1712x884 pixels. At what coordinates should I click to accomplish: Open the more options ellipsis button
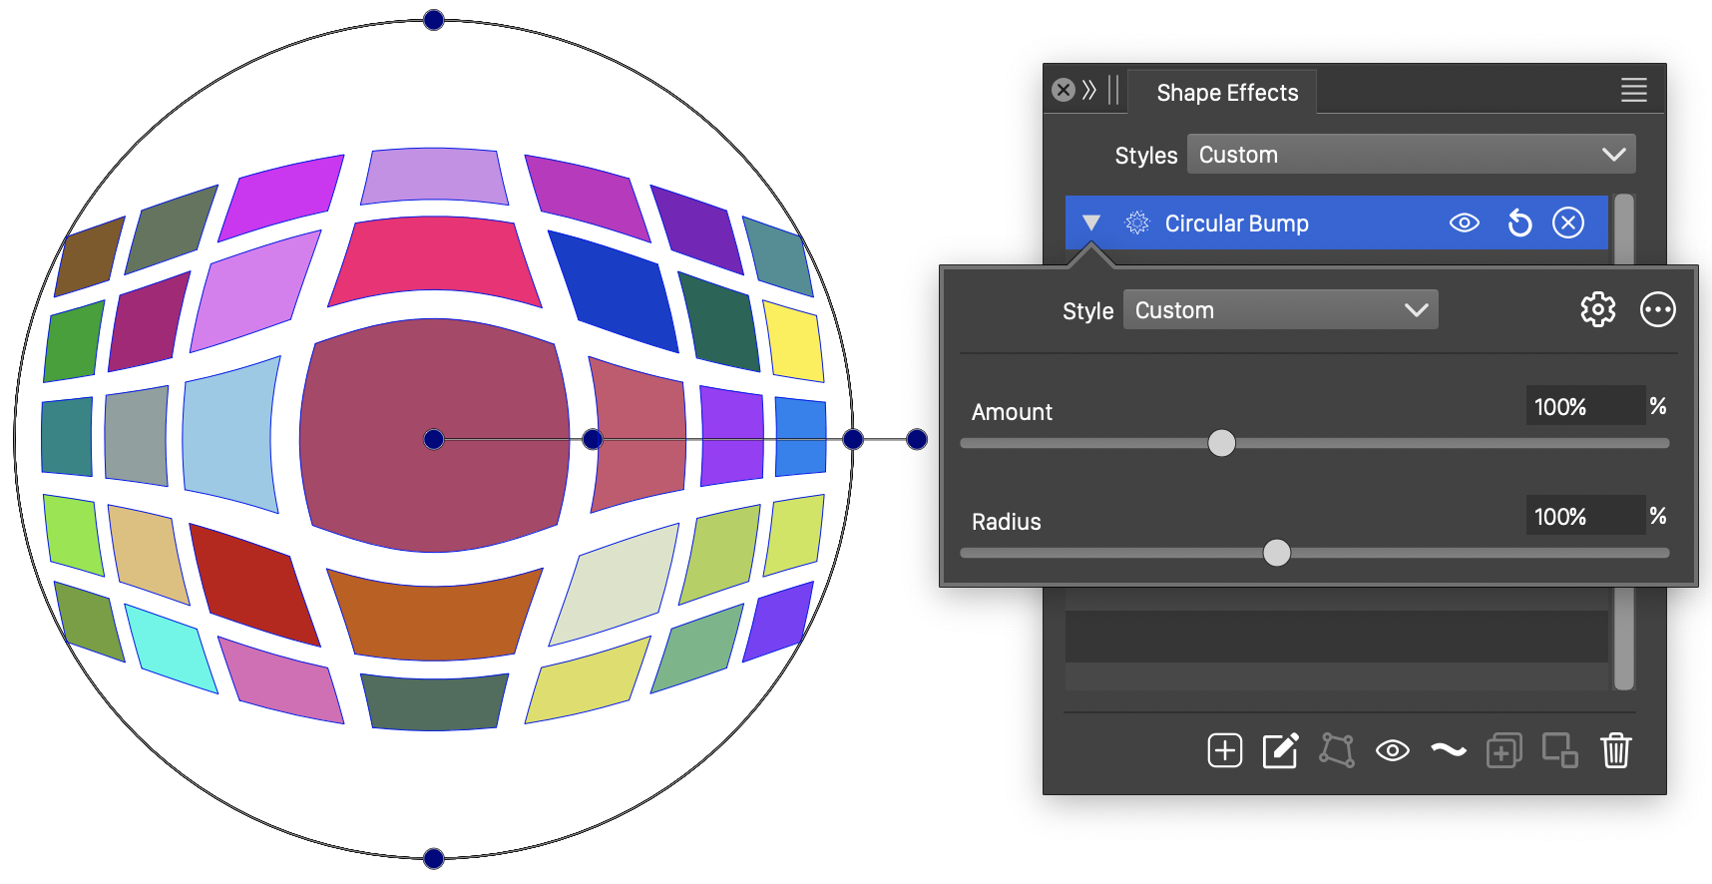pyautogui.click(x=1657, y=310)
